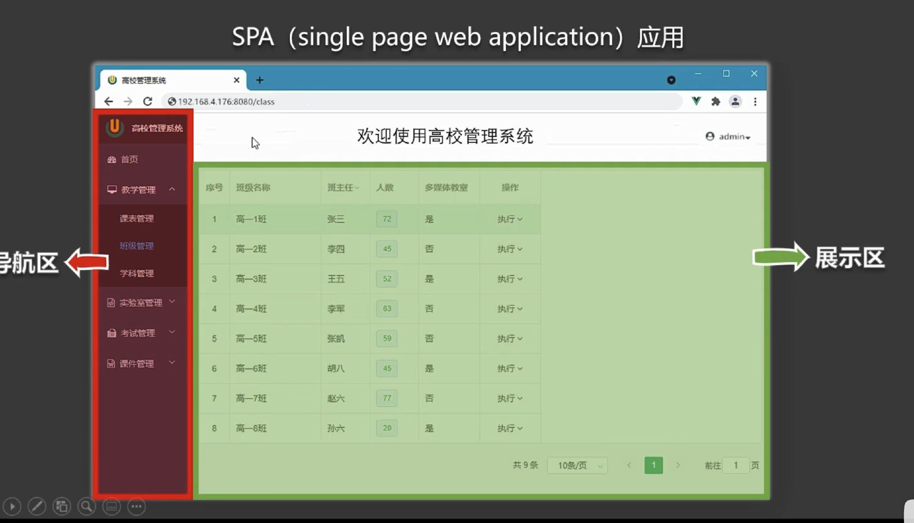
Task: Click the browser profile avatar icon
Action: 735,101
